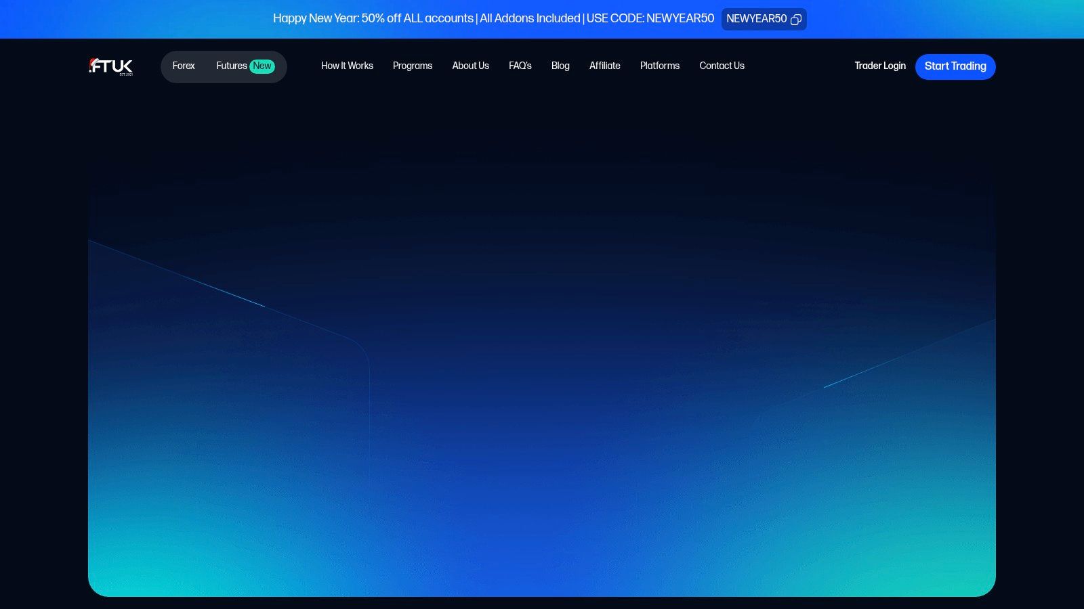The height and width of the screenshot is (609, 1084).
Task: Click the copy icon next to NEWYEAR50
Action: coord(795,20)
